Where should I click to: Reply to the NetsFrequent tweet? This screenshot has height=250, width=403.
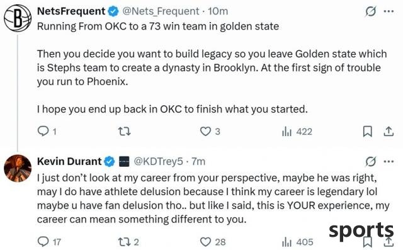tap(47, 132)
